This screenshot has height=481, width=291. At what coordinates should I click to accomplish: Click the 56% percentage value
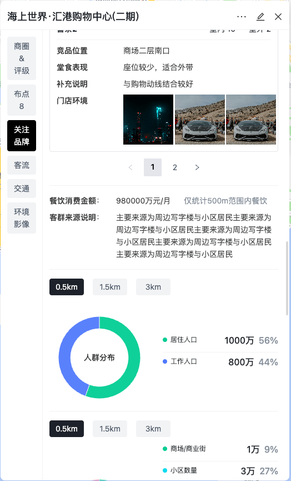coord(268,340)
